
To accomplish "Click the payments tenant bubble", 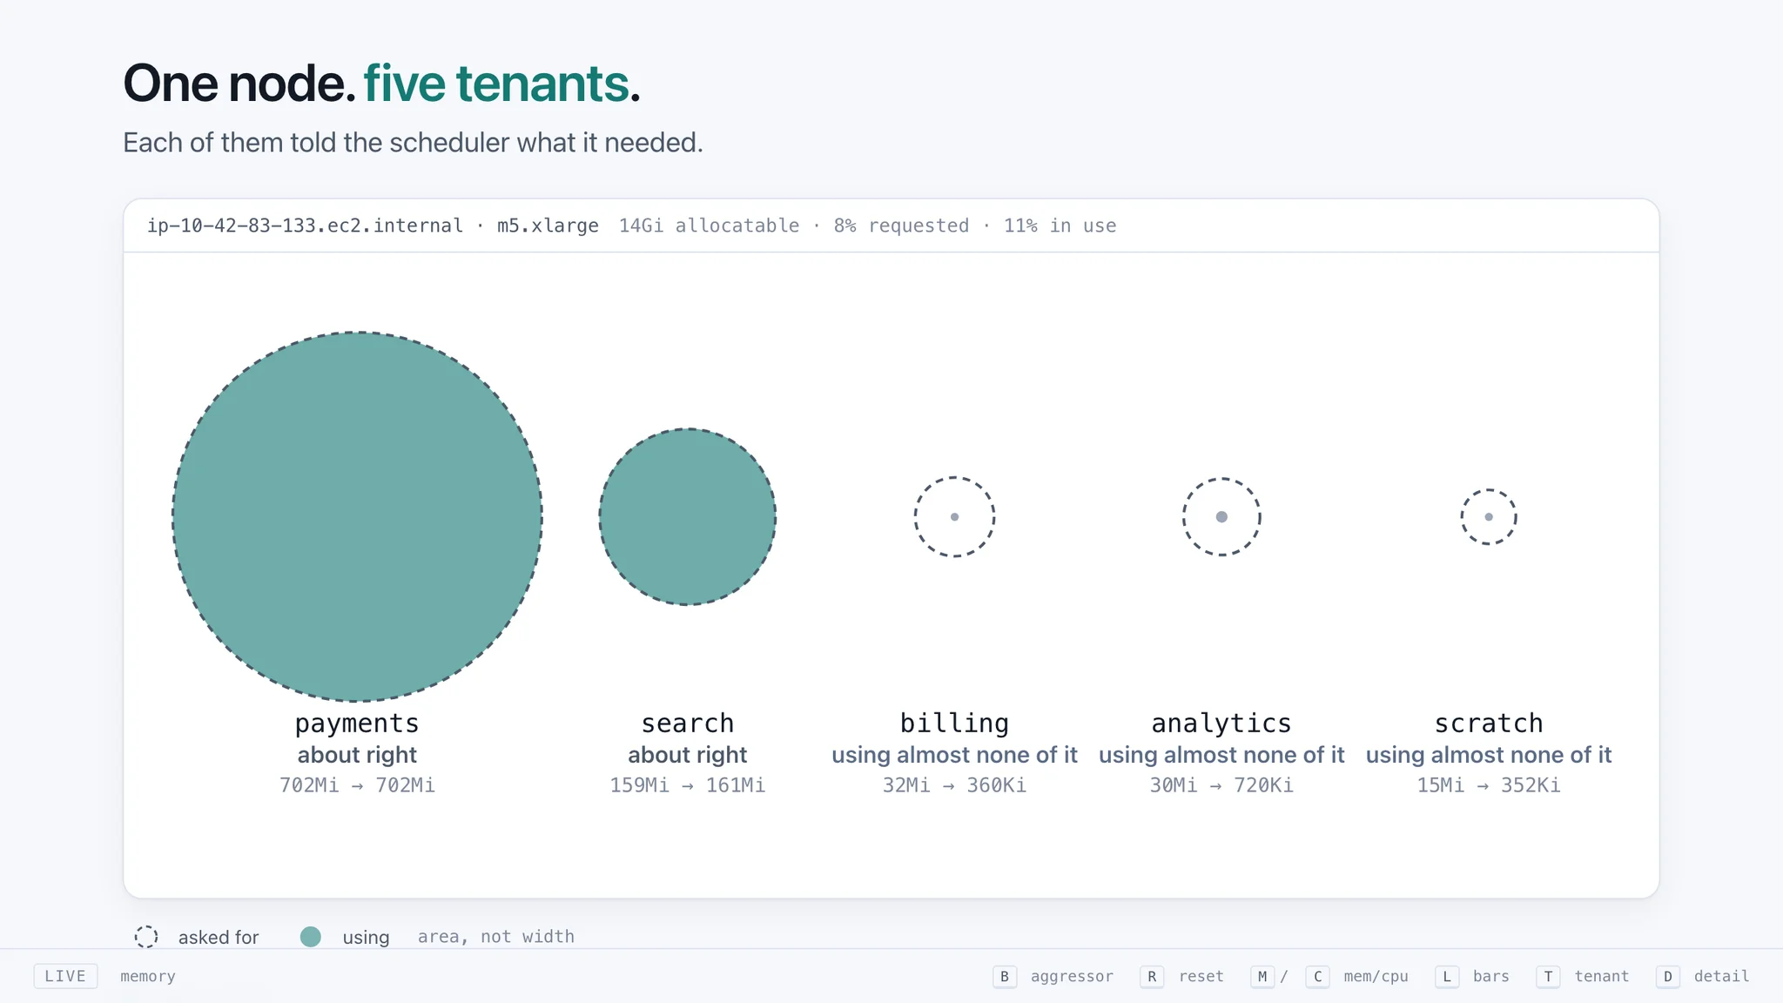I will click(357, 516).
